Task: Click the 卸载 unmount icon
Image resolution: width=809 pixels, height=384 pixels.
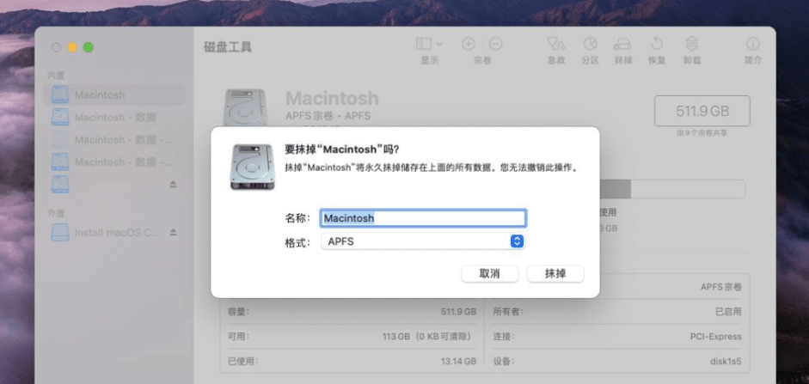Action: [x=692, y=44]
